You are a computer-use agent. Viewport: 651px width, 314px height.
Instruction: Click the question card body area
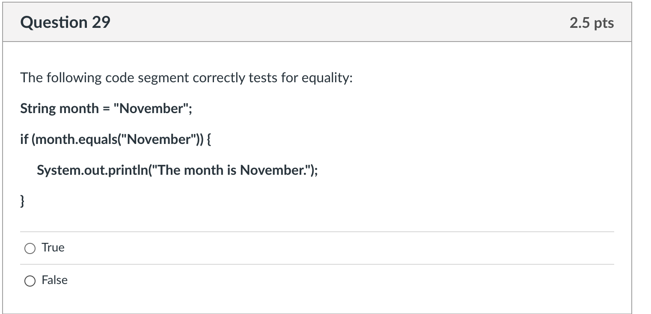[x=385, y=129]
